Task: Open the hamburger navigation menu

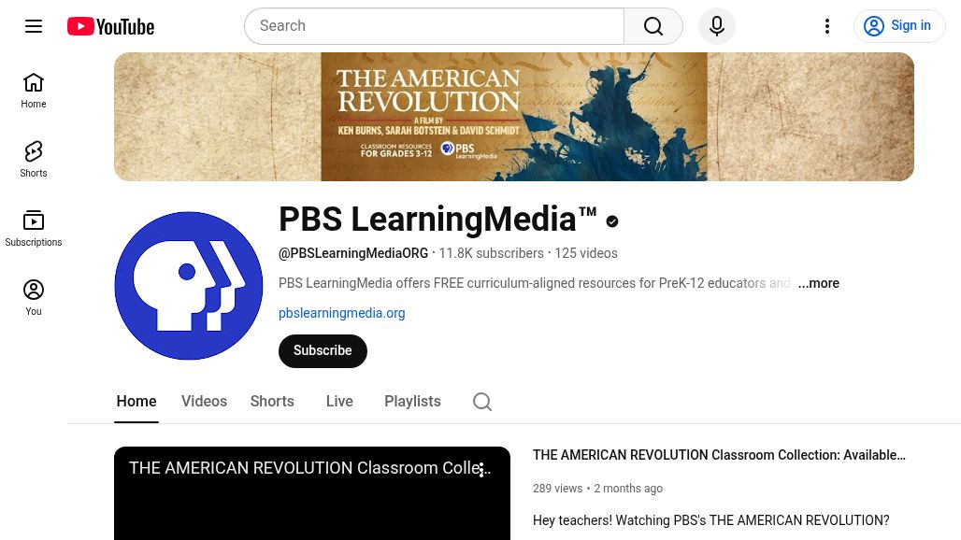Action: (34, 25)
